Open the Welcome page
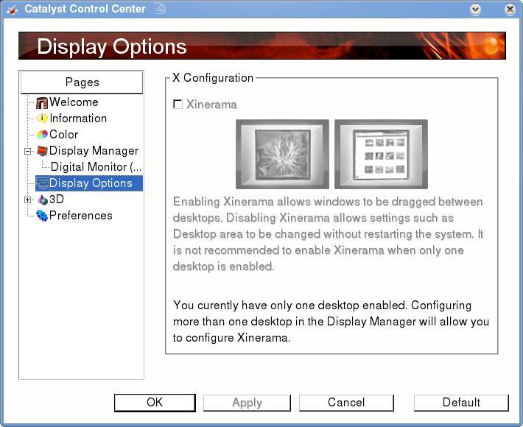 pyautogui.click(x=74, y=102)
